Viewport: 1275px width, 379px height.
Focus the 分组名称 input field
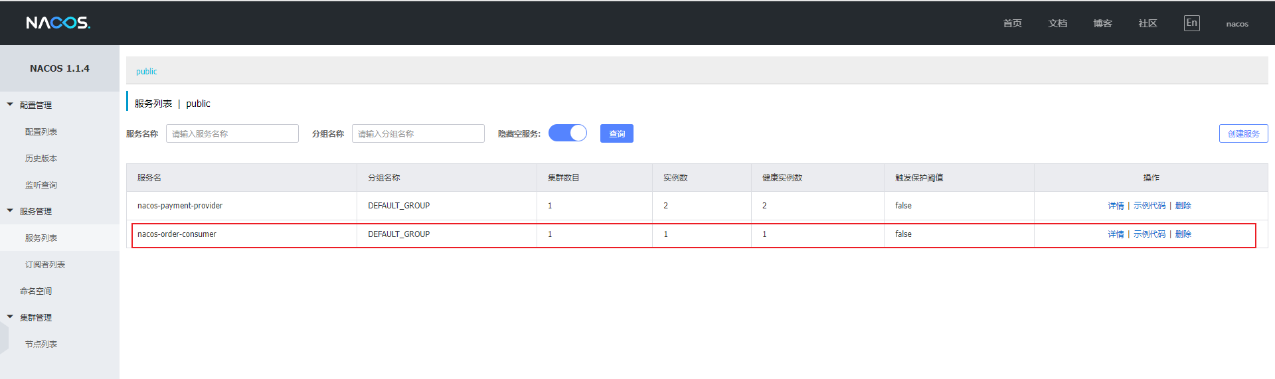point(418,133)
